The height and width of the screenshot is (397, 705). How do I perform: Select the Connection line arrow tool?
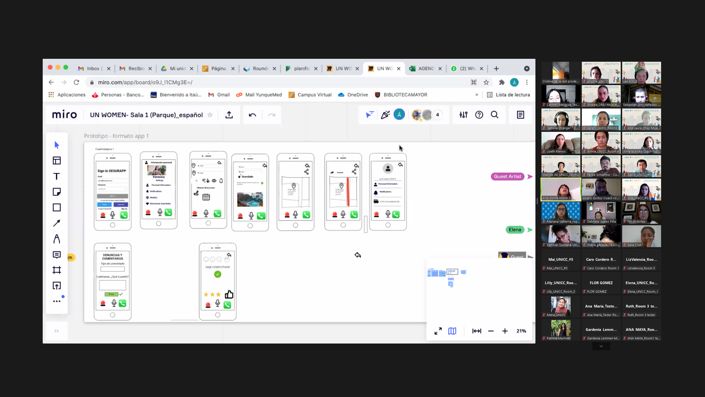[57, 223]
